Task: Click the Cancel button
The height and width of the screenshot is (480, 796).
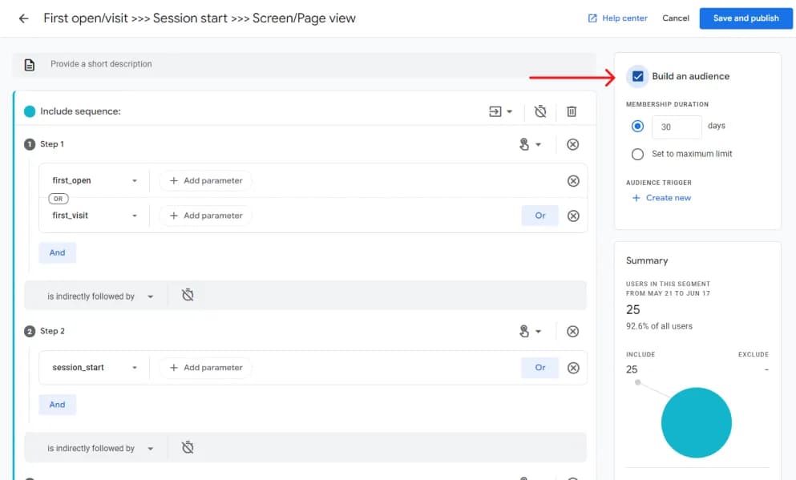Action: (675, 18)
